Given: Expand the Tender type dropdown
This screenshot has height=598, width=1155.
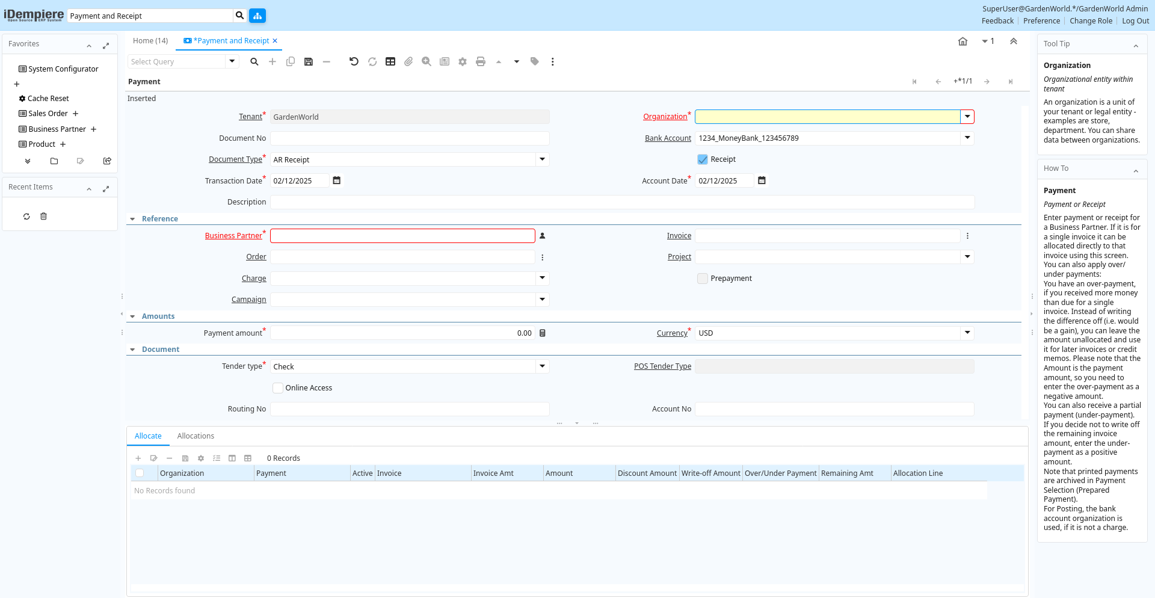Looking at the screenshot, I should click(542, 366).
